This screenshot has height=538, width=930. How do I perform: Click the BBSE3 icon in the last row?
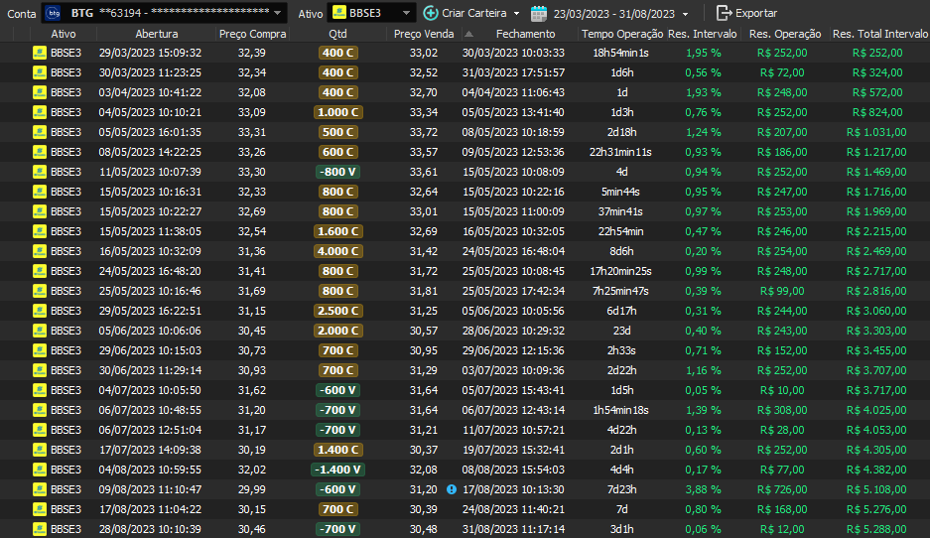coord(40,529)
